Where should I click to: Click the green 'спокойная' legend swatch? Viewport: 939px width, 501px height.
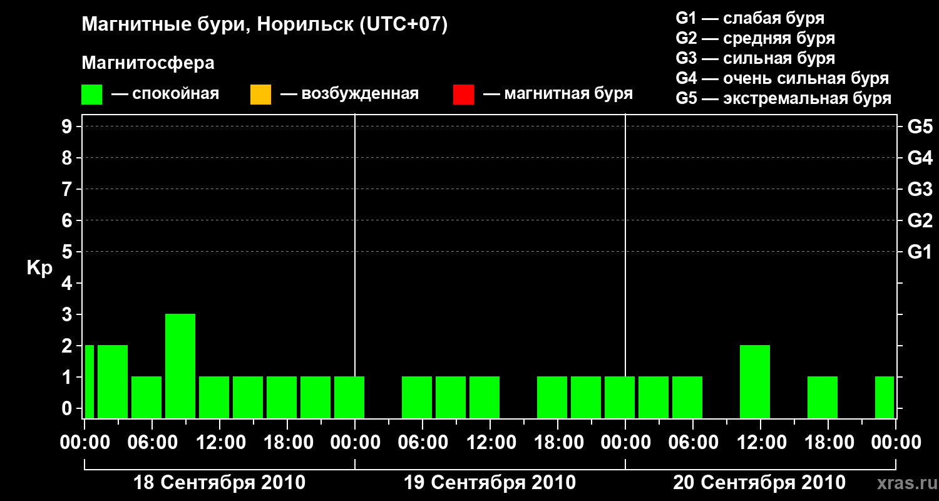(92, 95)
